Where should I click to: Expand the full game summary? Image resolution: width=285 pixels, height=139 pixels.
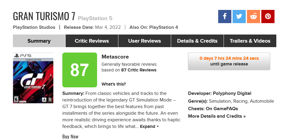(x=149, y=127)
